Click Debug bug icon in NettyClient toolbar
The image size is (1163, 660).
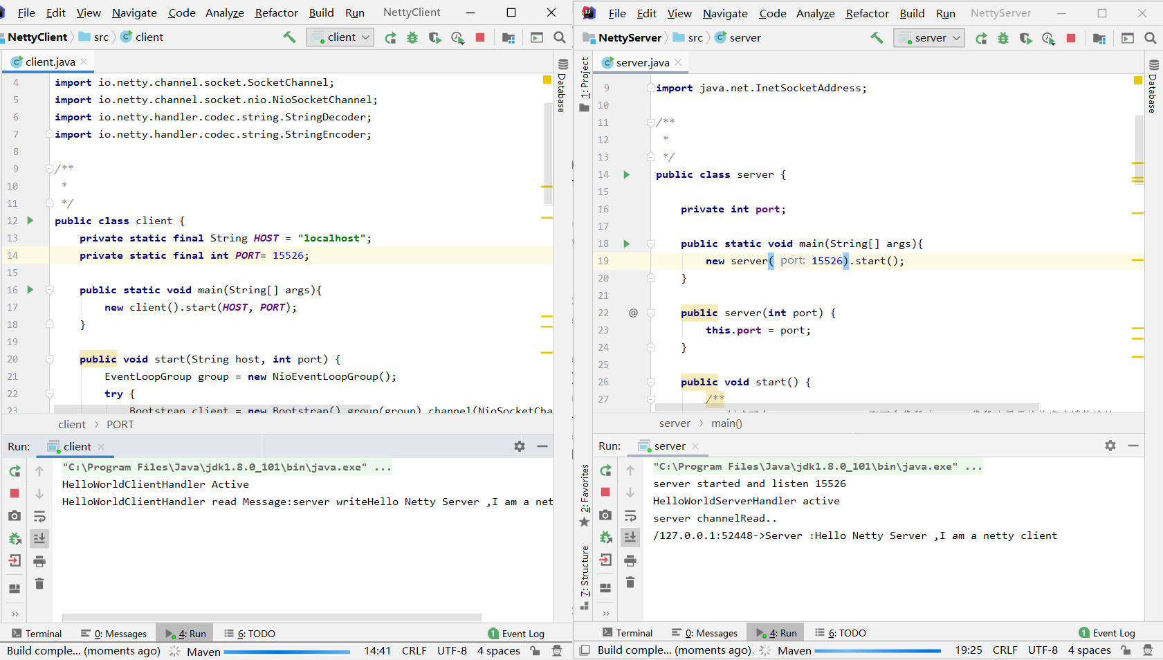(412, 37)
